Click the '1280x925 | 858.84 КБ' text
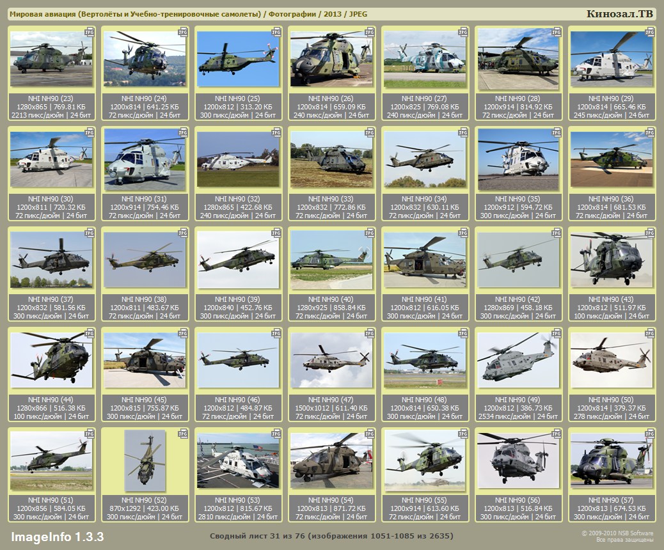The width and height of the screenshot is (664, 550). tap(331, 308)
